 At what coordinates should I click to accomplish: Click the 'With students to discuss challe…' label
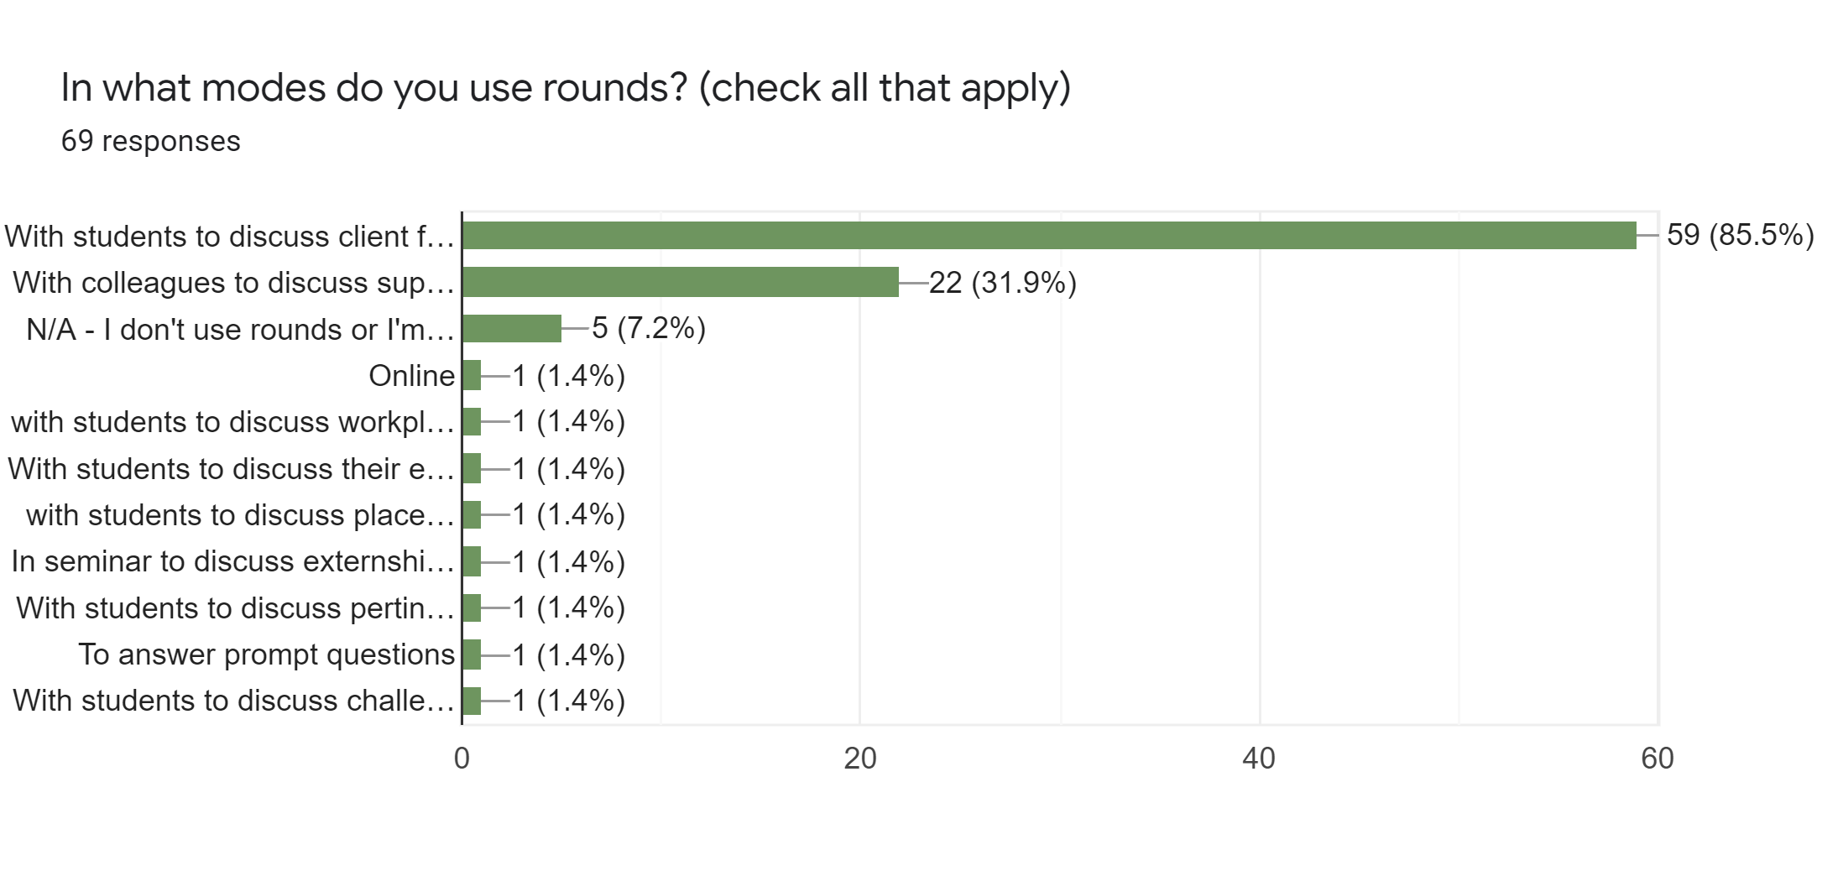pyautogui.click(x=233, y=701)
